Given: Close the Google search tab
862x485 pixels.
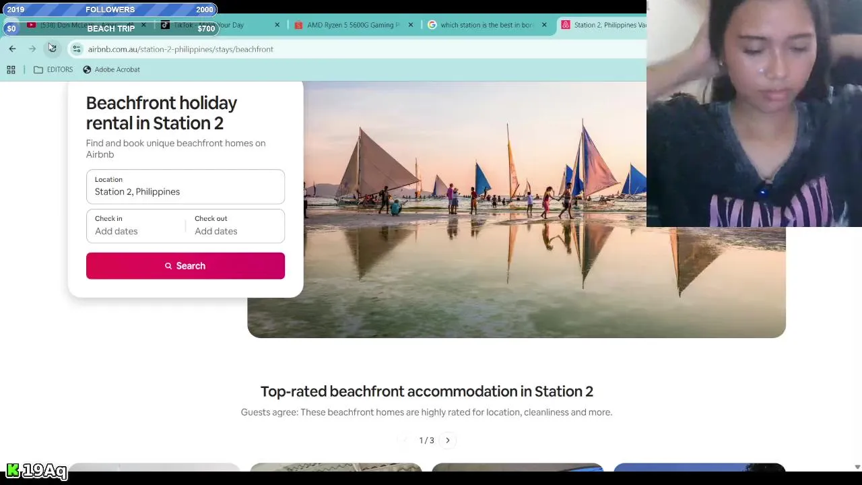Looking at the screenshot, I should (x=544, y=25).
